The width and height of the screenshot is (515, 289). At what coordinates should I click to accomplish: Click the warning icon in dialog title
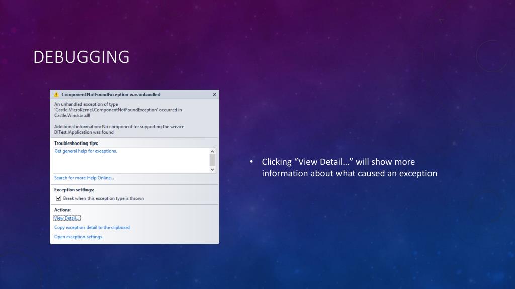56,95
